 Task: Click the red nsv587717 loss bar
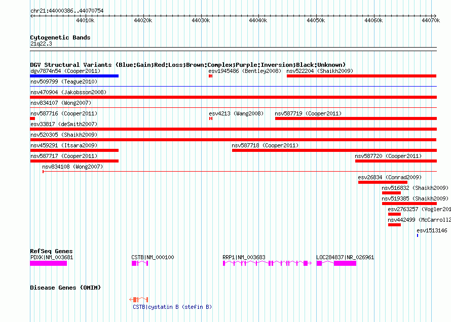(74, 161)
